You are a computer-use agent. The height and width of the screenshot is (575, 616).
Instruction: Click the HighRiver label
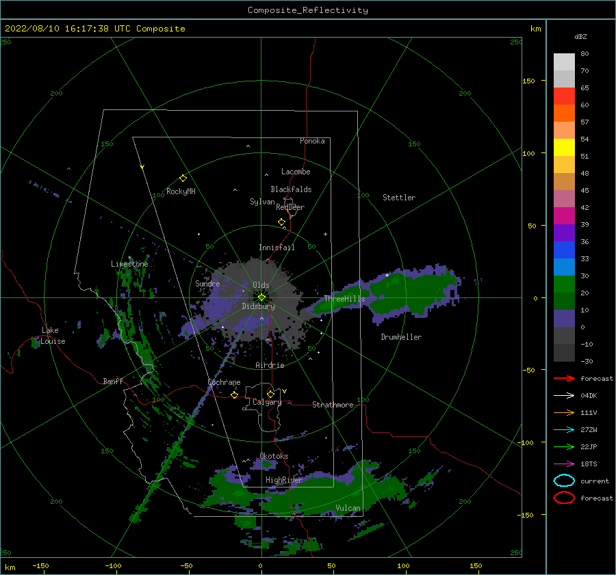click(x=284, y=480)
